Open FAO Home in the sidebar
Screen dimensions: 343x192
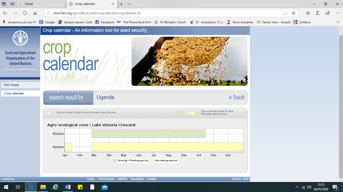pyautogui.click(x=11, y=85)
